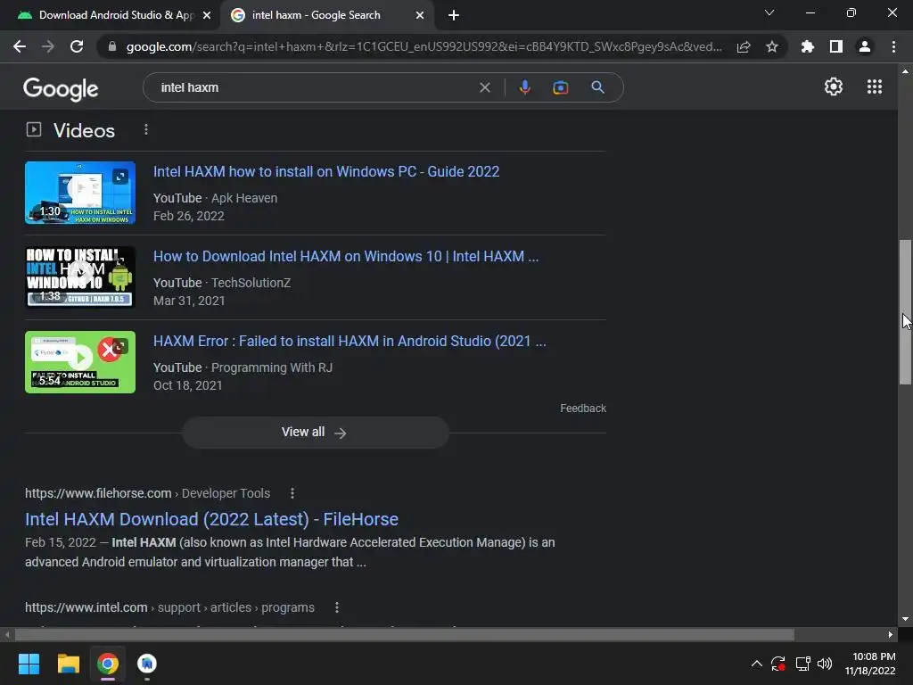Send Feedback on video results
The width and height of the screenshot is (913, 685).
[583, 409]
